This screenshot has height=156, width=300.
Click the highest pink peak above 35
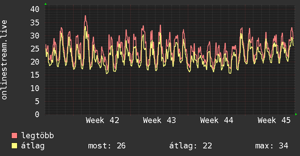click(85, 16)
